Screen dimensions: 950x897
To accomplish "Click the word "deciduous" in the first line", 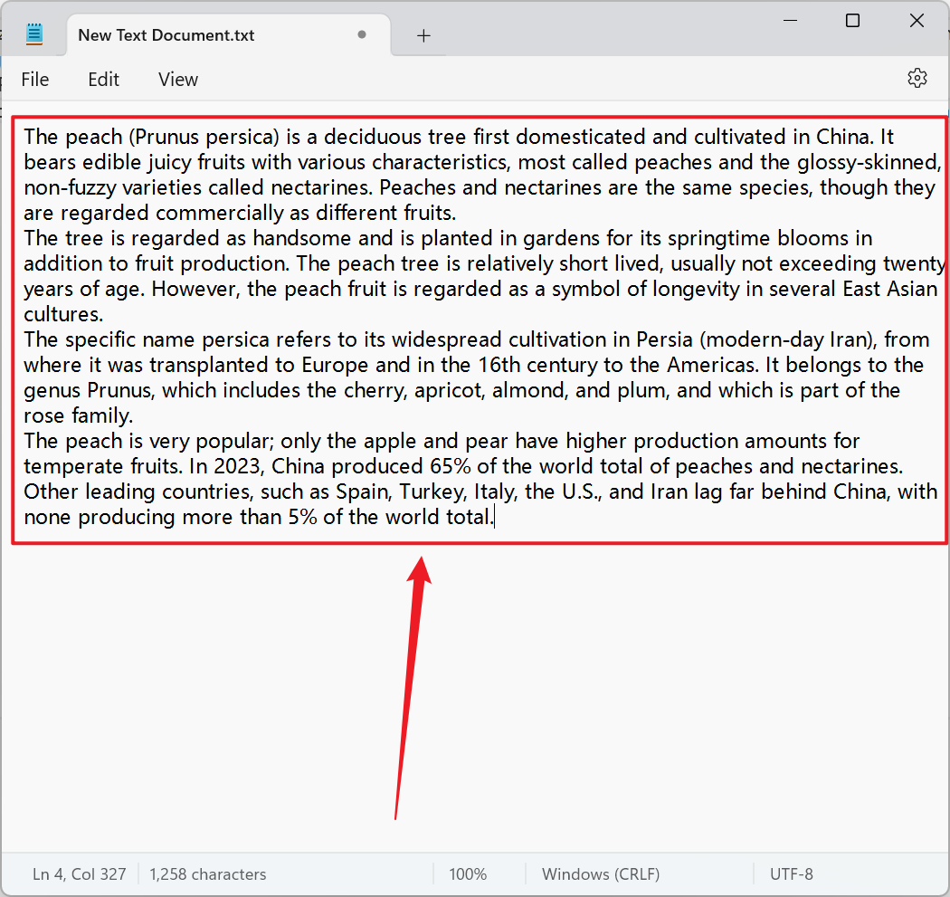I will (372, 137).
